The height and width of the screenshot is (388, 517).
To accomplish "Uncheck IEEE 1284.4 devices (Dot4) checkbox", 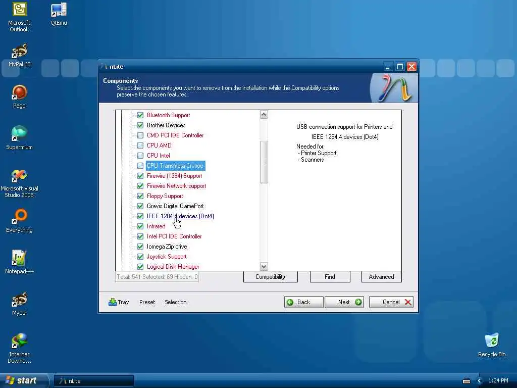I will (140, 216).
